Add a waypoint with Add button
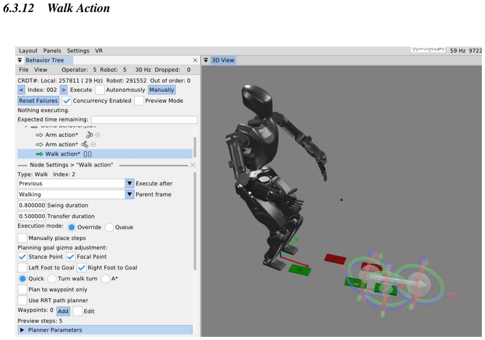The image size is (485, 340). click(x=63, y=311)
